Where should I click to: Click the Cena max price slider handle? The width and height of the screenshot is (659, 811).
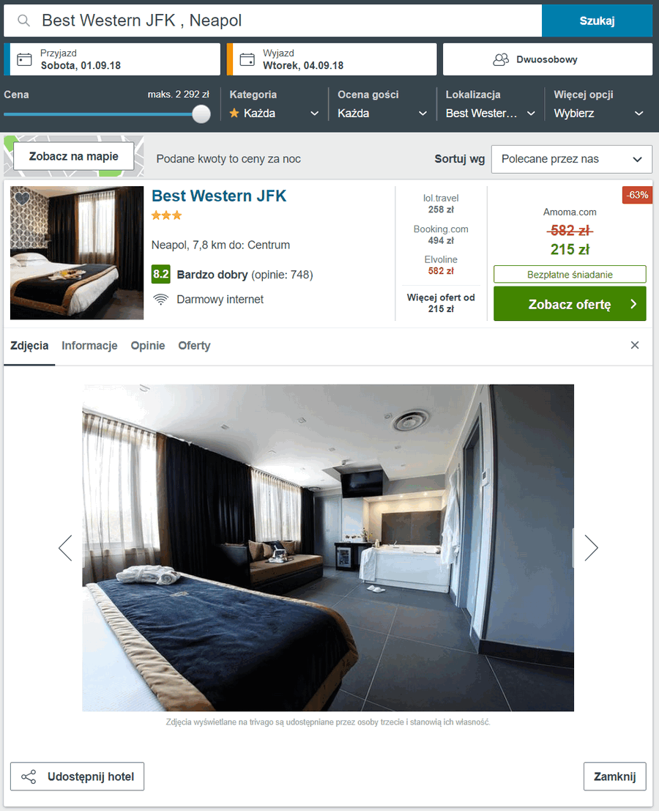coord(201,114)
